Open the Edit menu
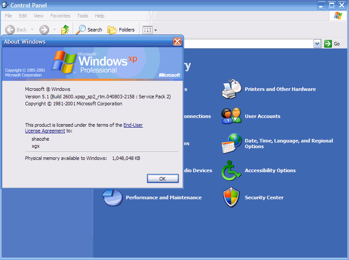This screenshot has height=260, width=349. [x=23, y=16]
